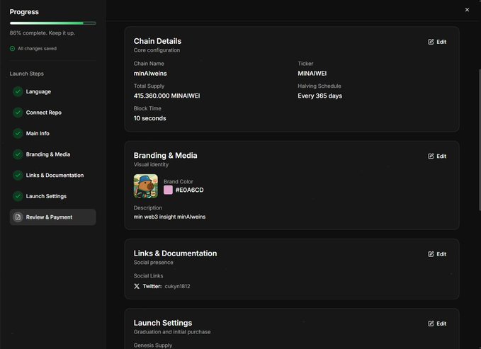Edit the Chain Details section
Image resolution: width=481 pixels, height=349 pixels.
tap(437, 42)
